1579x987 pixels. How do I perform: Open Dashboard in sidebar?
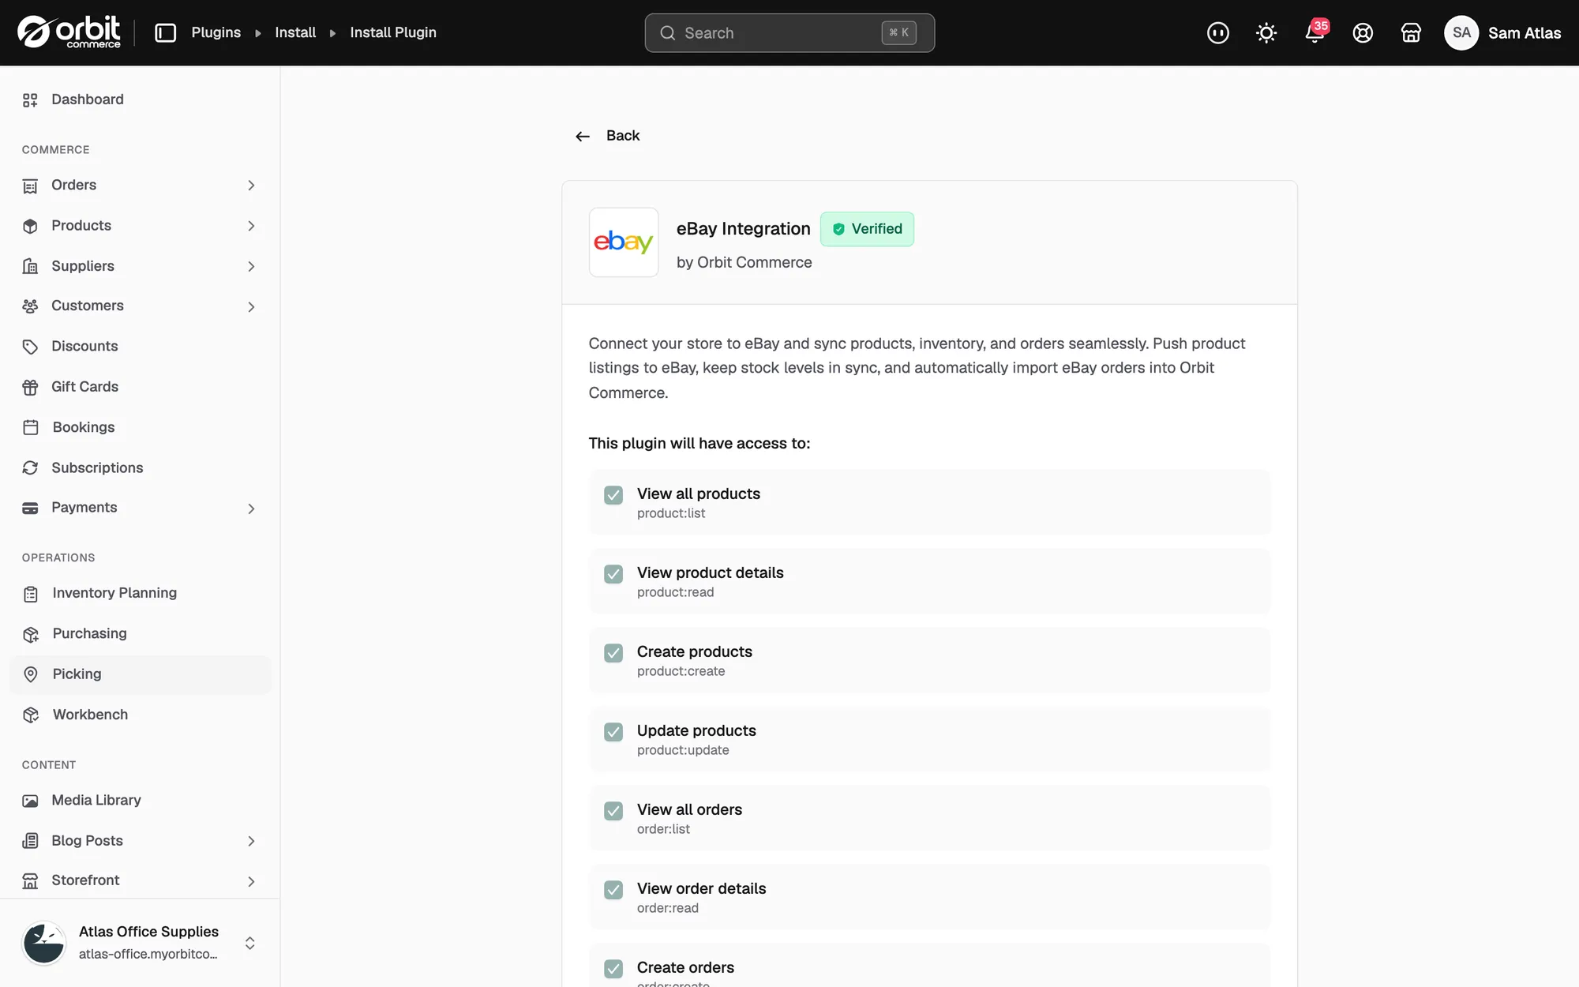tap(141, 99)
